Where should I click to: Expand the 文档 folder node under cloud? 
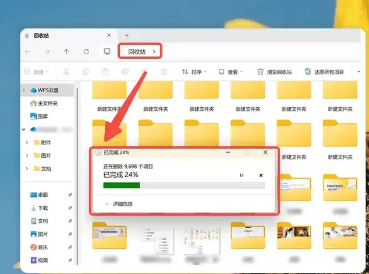point(27,168)
